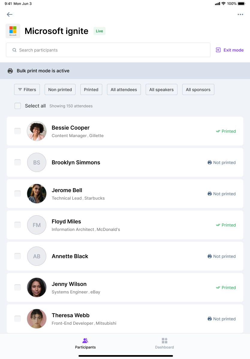Go back using the left arrow icon
This screenshot has height=359, width=250.
[10, 14]
